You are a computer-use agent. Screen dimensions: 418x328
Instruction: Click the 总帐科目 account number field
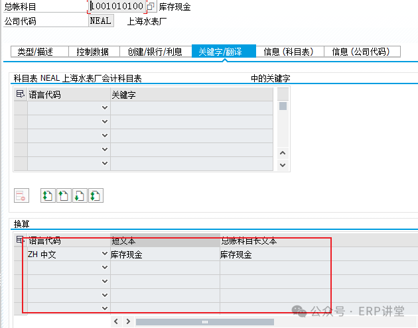point(116,7)
